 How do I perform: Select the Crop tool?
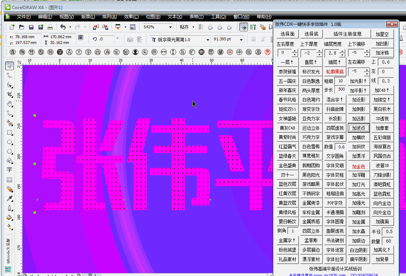pyautogui.click(x=9, y=94)
